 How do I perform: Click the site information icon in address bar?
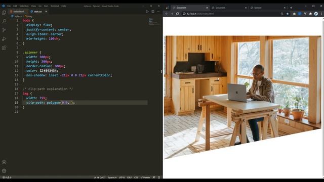click(x=184, y=14)
